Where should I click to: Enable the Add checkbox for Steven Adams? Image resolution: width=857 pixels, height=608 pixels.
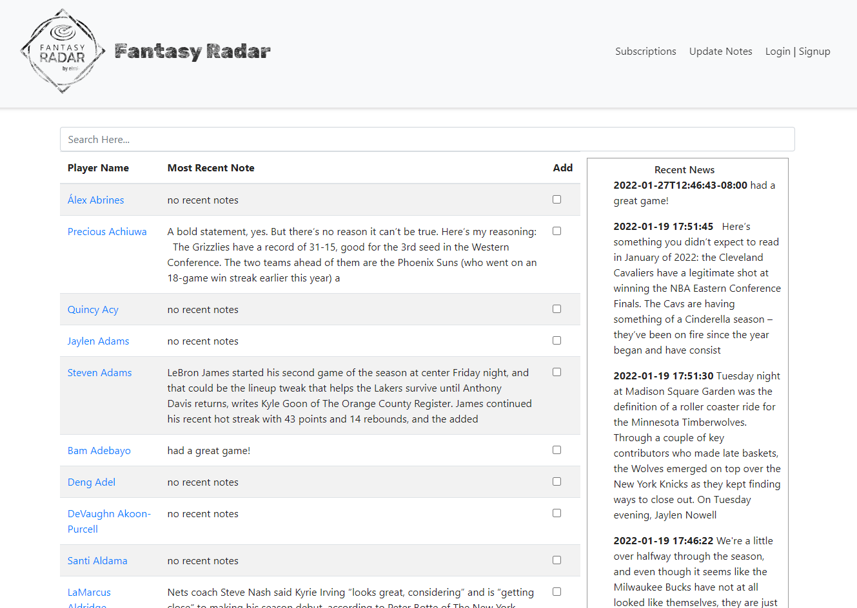click(x=557, y=372)
